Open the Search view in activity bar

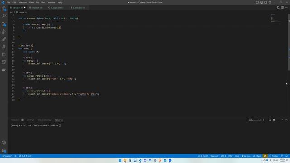(x=4, y=16)
